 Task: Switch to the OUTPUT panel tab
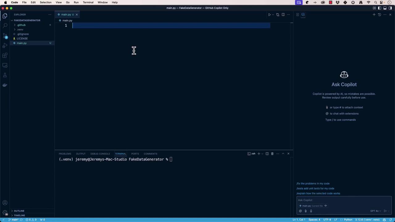(x=81, y=154)
